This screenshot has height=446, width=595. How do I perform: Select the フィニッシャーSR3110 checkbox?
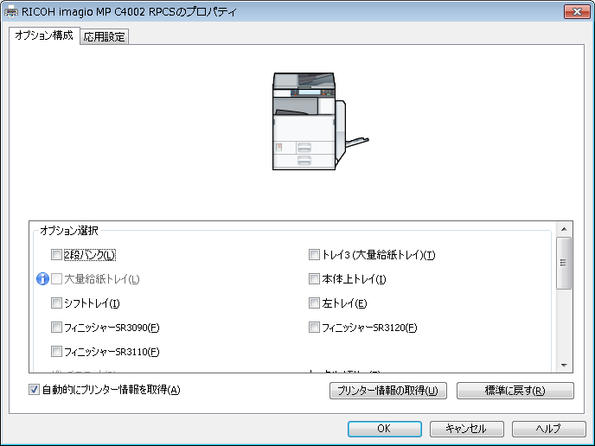pos(57,352)
